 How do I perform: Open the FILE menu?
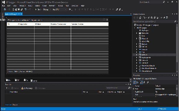pyautogui.click(x=3, y=6)
